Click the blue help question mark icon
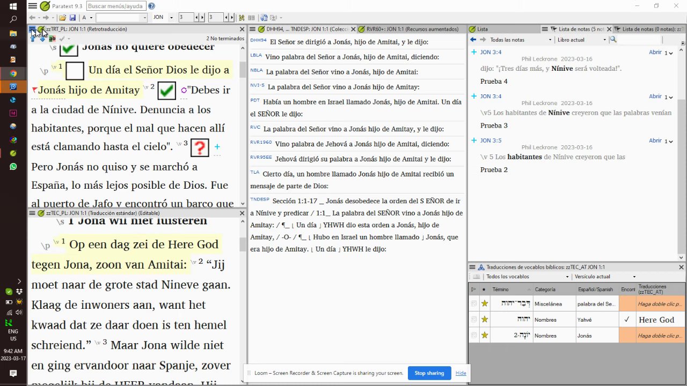Image resolution: width=687 pixels, height=386 pixels. click(151, 6)
